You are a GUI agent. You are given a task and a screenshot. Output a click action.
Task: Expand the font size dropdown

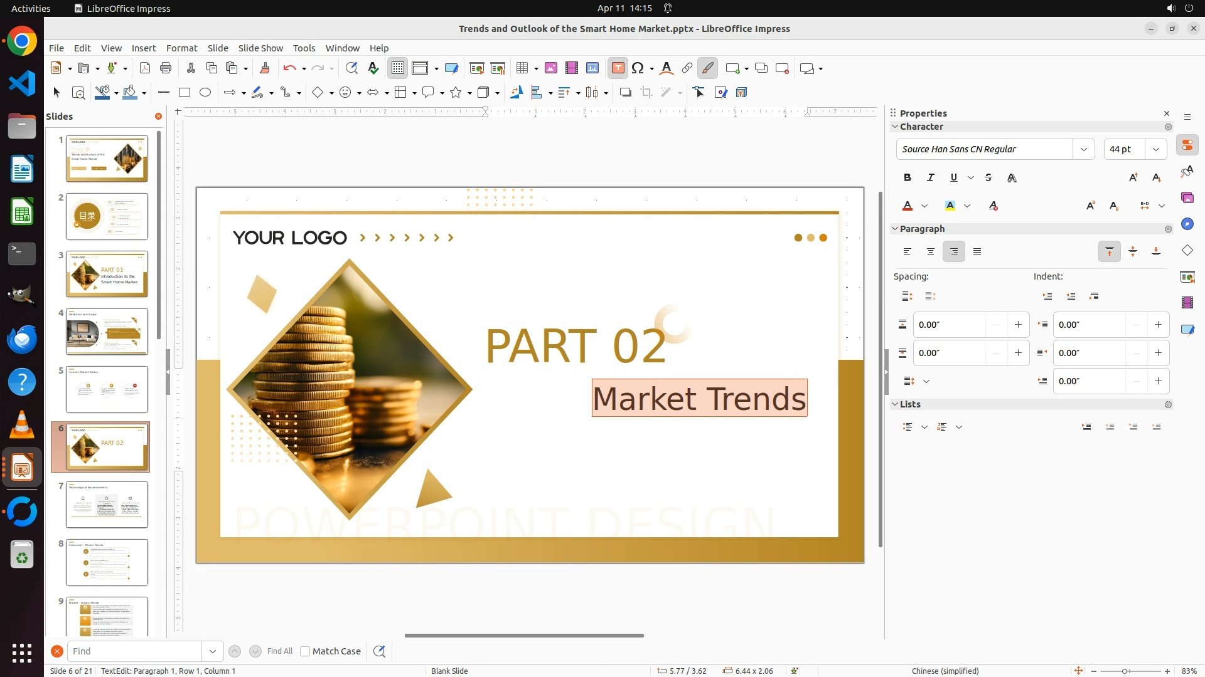[x=1156, y=149]
